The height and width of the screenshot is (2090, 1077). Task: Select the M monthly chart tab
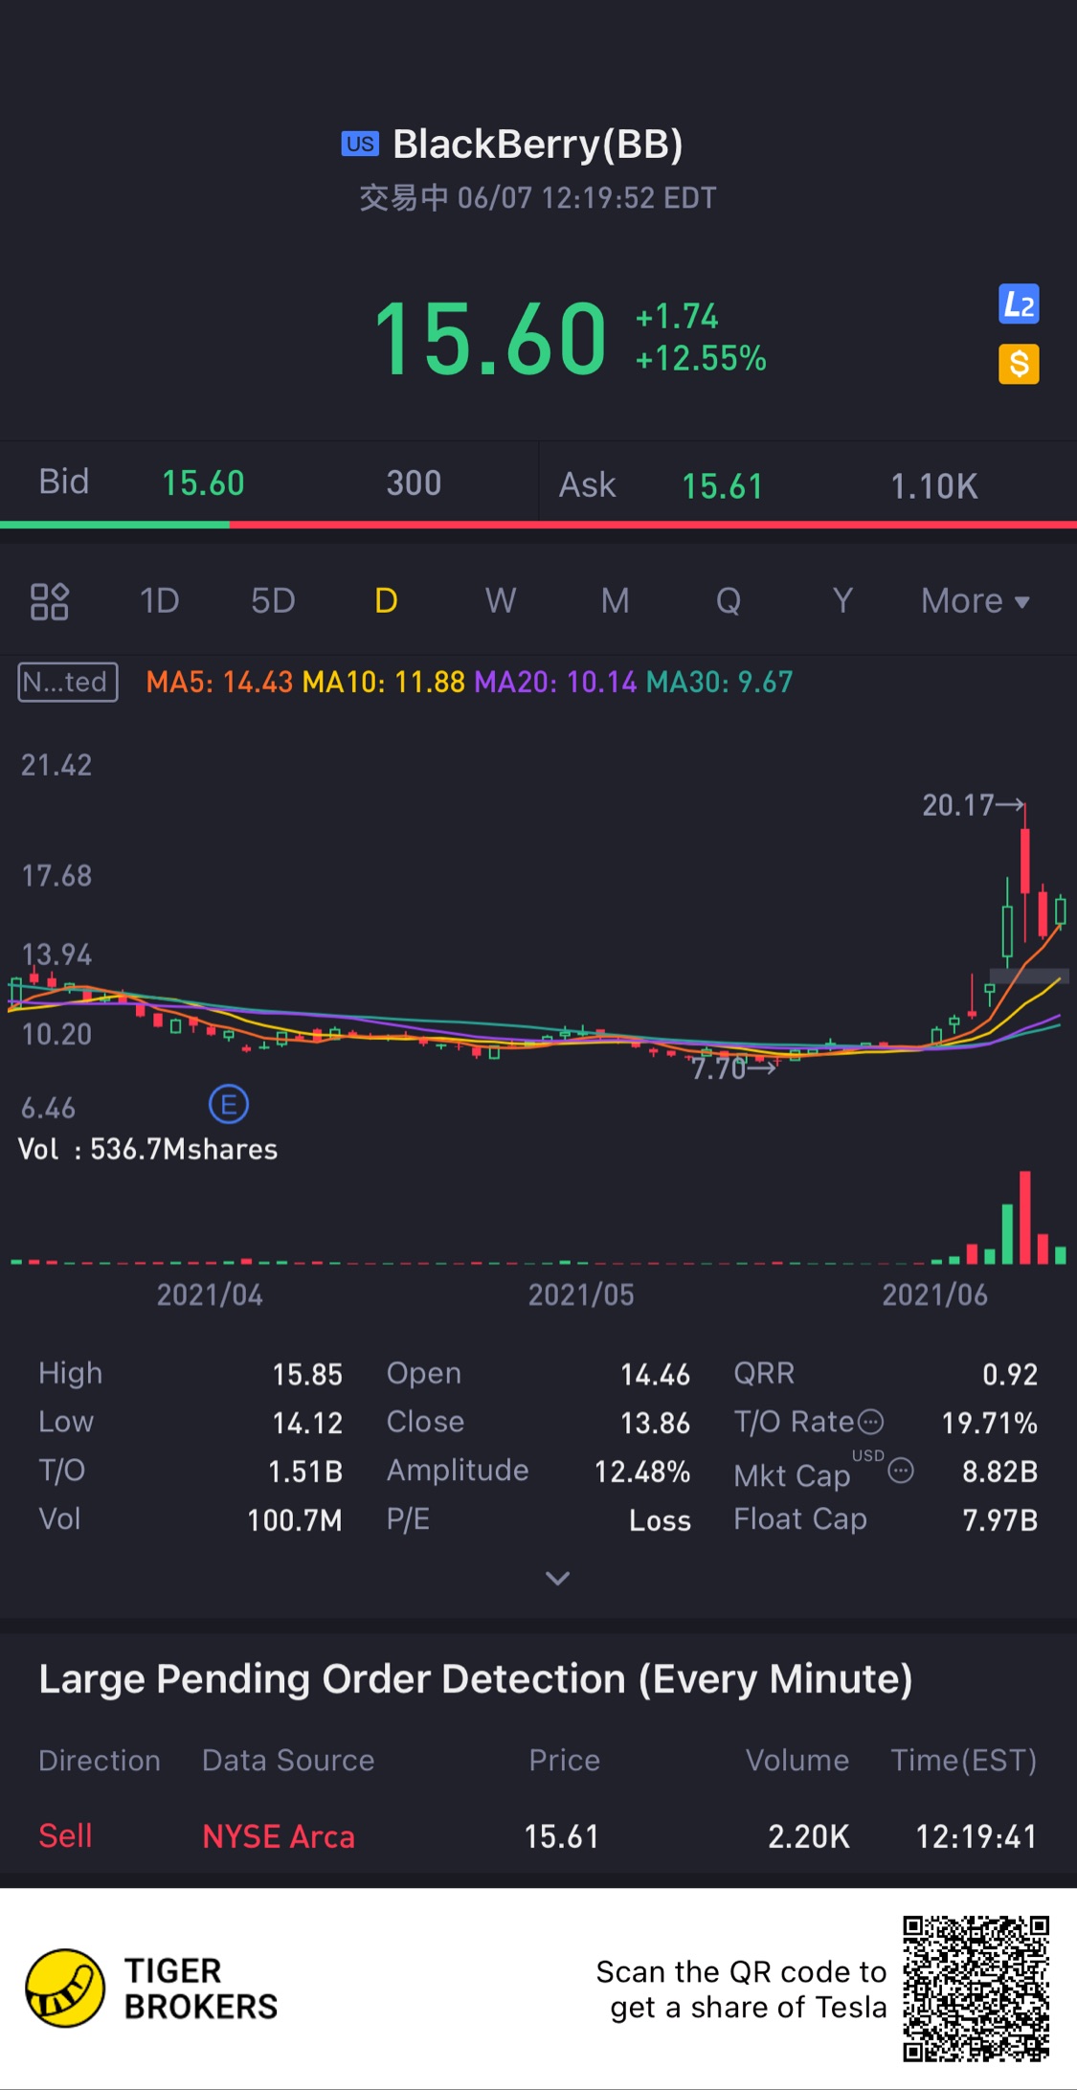615,601
